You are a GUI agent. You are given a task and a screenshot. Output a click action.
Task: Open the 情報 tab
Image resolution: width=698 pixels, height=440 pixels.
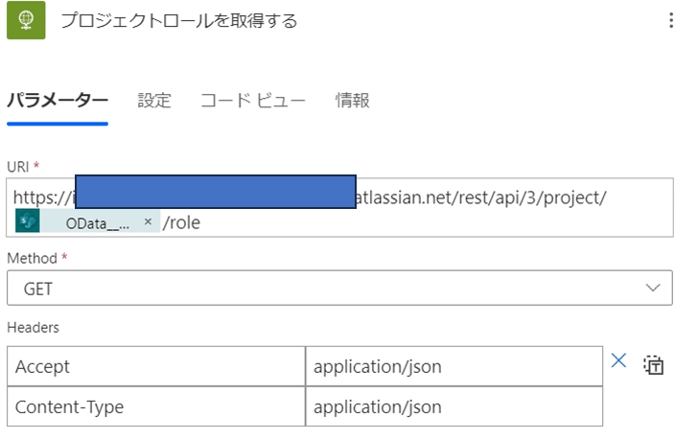click(352, 101)
